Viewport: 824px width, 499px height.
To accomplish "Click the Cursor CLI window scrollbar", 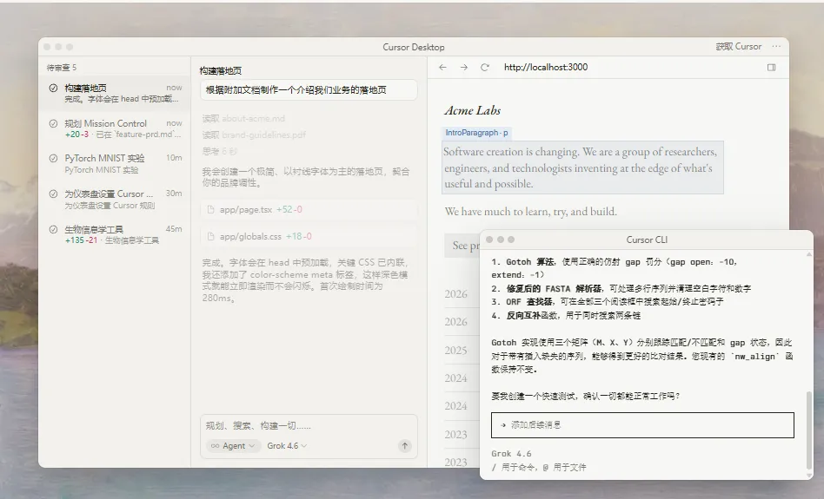I will coord(808,430).
